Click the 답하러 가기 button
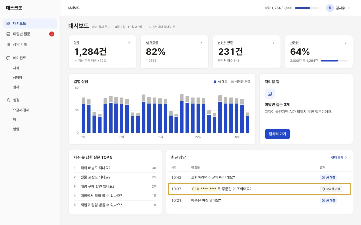361x225 pixels. pos(278,134)
